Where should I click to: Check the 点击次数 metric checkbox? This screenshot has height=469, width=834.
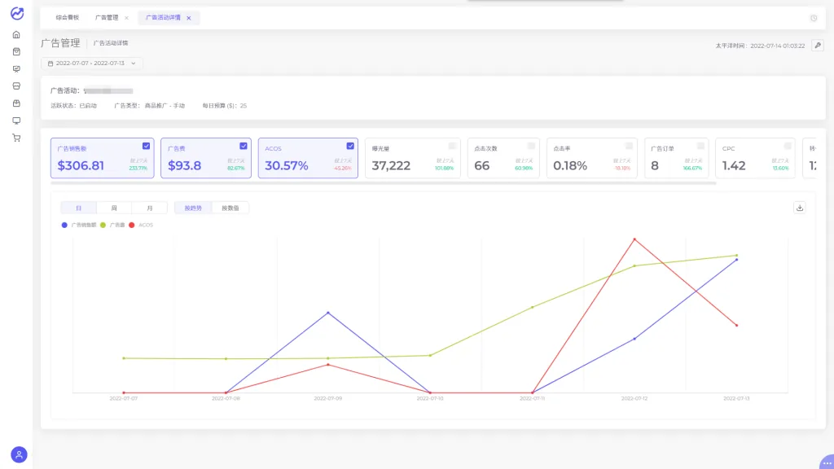531,146
